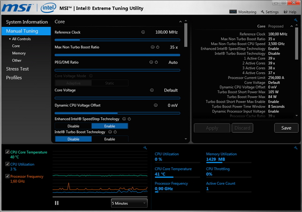This screenshot has height=212, width=302.
Task: Show info for Core Voltage Mode
Action: (91, 76)
